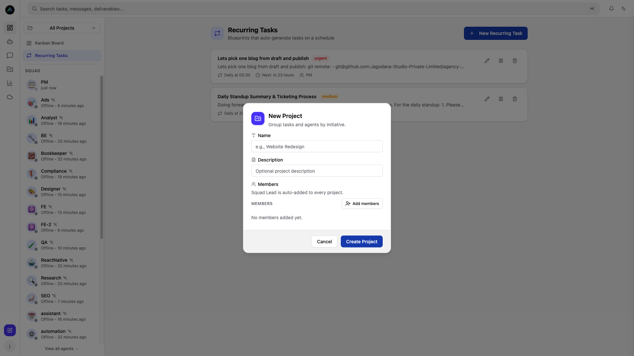Click the squad list scrollbar
634x356 pixels.
(102, 158)
